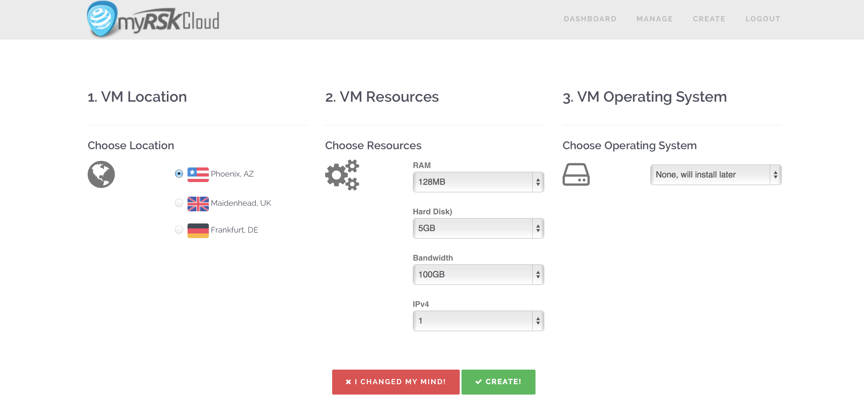The width and height of the screenshot is (864, 411).
Task: Click the checkmark icon on Create button
Action: click(x=479, y=381)
